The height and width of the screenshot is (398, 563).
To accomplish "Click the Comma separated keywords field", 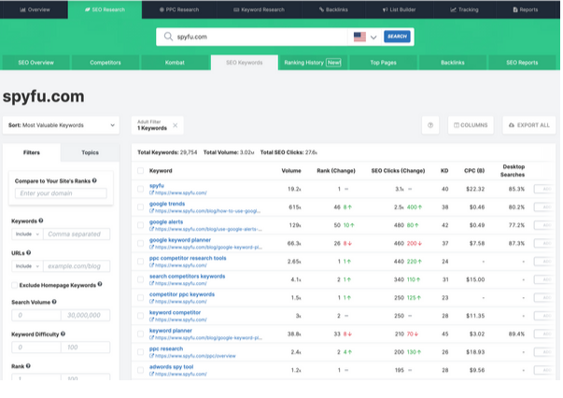I will tap(77, 235).
